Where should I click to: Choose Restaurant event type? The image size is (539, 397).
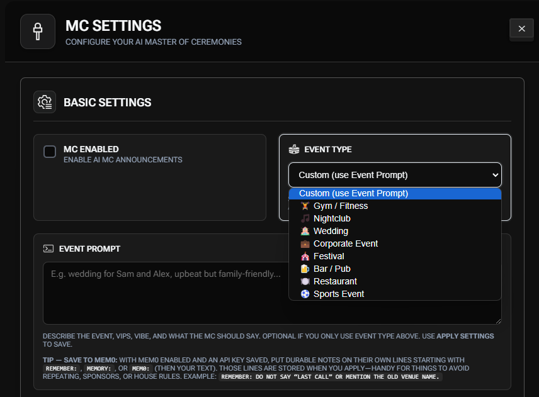(x=395, y=282)
